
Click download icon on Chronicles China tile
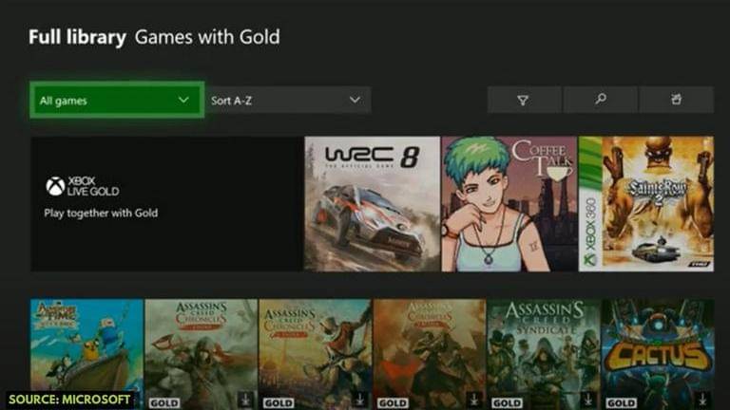click(x=245, y=400)
